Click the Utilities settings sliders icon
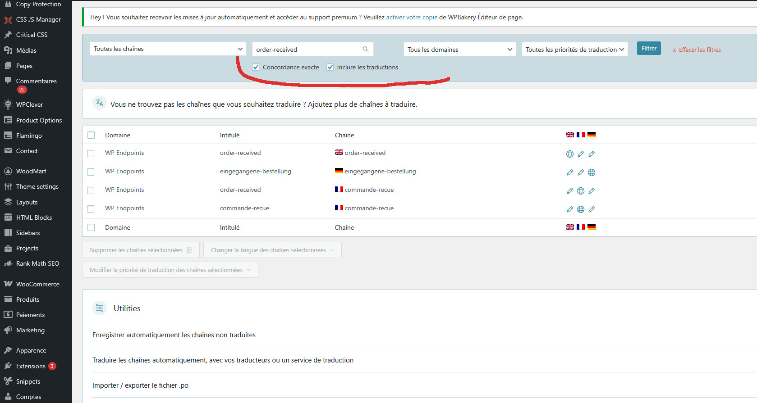This screenshot has height=403, width=757. pyautogui.click(x=100, y=308)
